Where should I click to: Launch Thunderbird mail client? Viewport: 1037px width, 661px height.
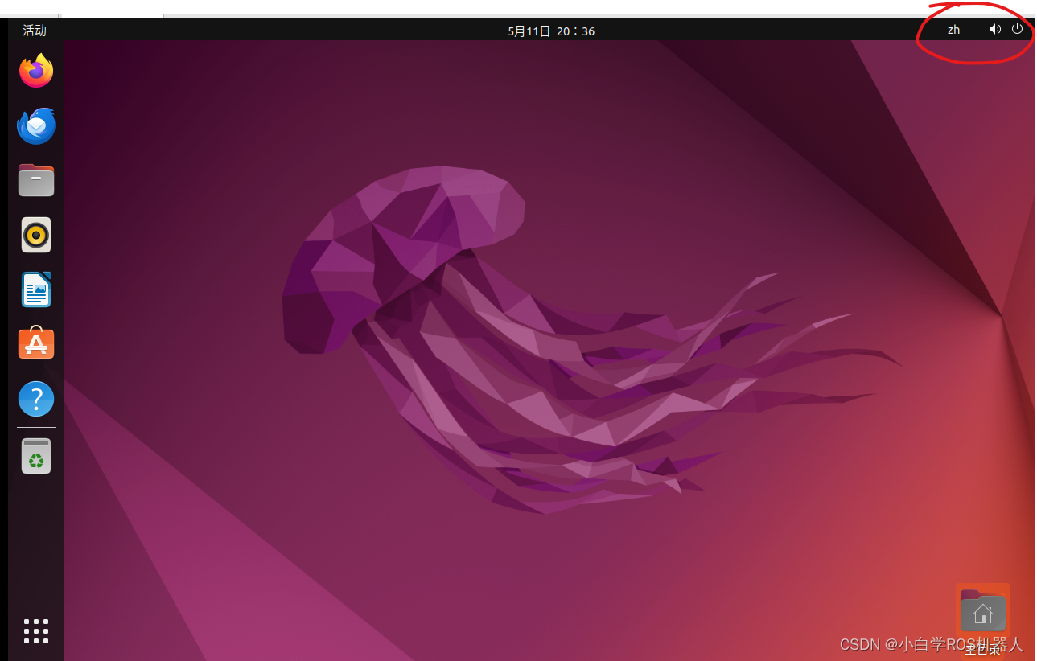coord(36,126)
